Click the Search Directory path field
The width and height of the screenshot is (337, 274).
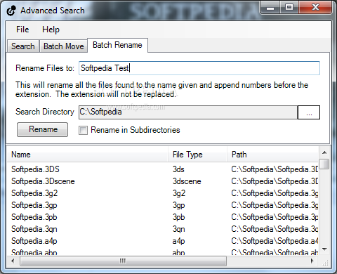click(x=188, y=112)
